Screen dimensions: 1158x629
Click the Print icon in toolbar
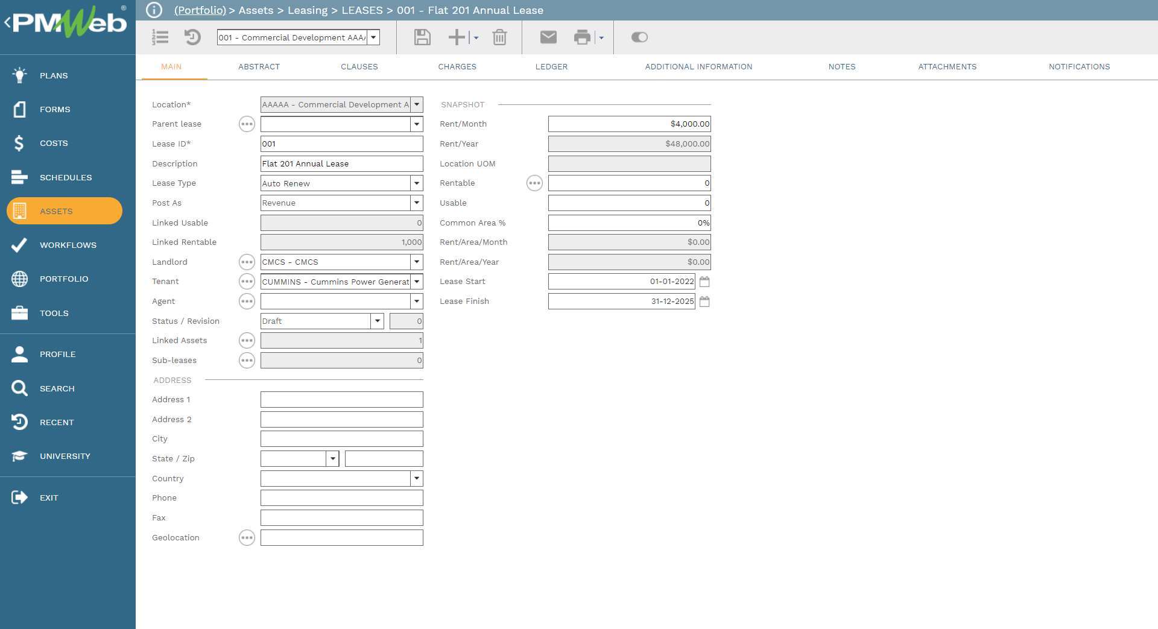tap(582, 37)
